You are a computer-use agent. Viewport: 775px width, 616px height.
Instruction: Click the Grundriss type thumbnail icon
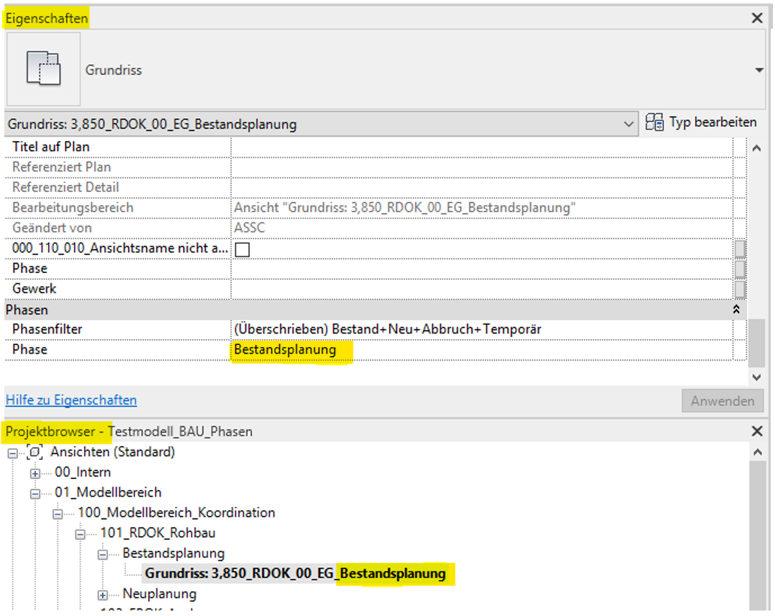[43, 69]
